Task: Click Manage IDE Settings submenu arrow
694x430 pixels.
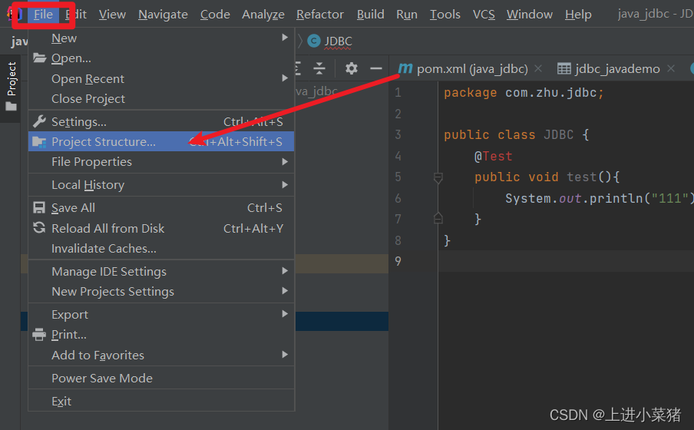Action: tap(285, 270)
